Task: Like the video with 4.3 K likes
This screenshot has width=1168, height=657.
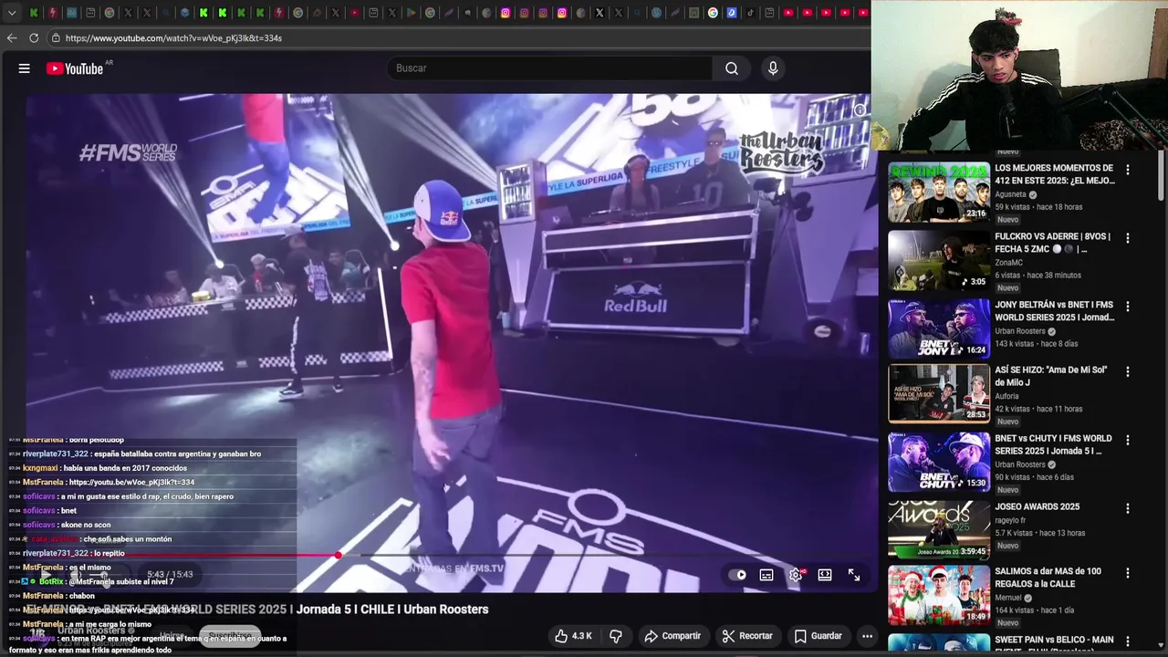Action: pos(573,636)
